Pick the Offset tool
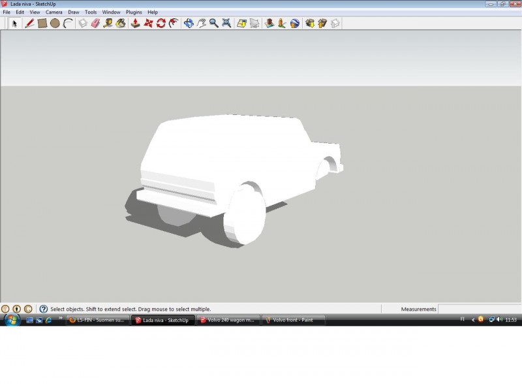The height and width of the screenshot is (384, 522). [x=174, y=24]
